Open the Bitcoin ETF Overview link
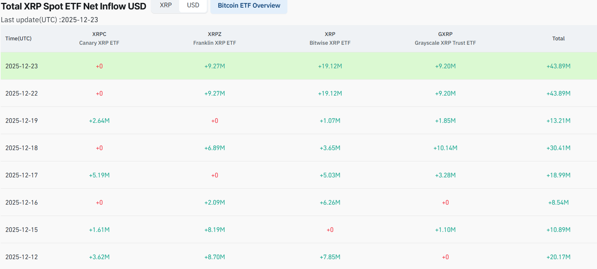The width and height of the screenshot is (597, 269). click(249, 6)
